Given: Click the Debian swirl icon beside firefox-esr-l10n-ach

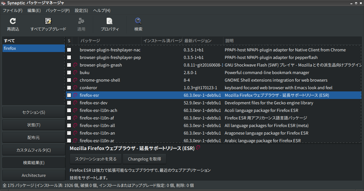Looking at the screenshot, I should (x=75, y=110).
